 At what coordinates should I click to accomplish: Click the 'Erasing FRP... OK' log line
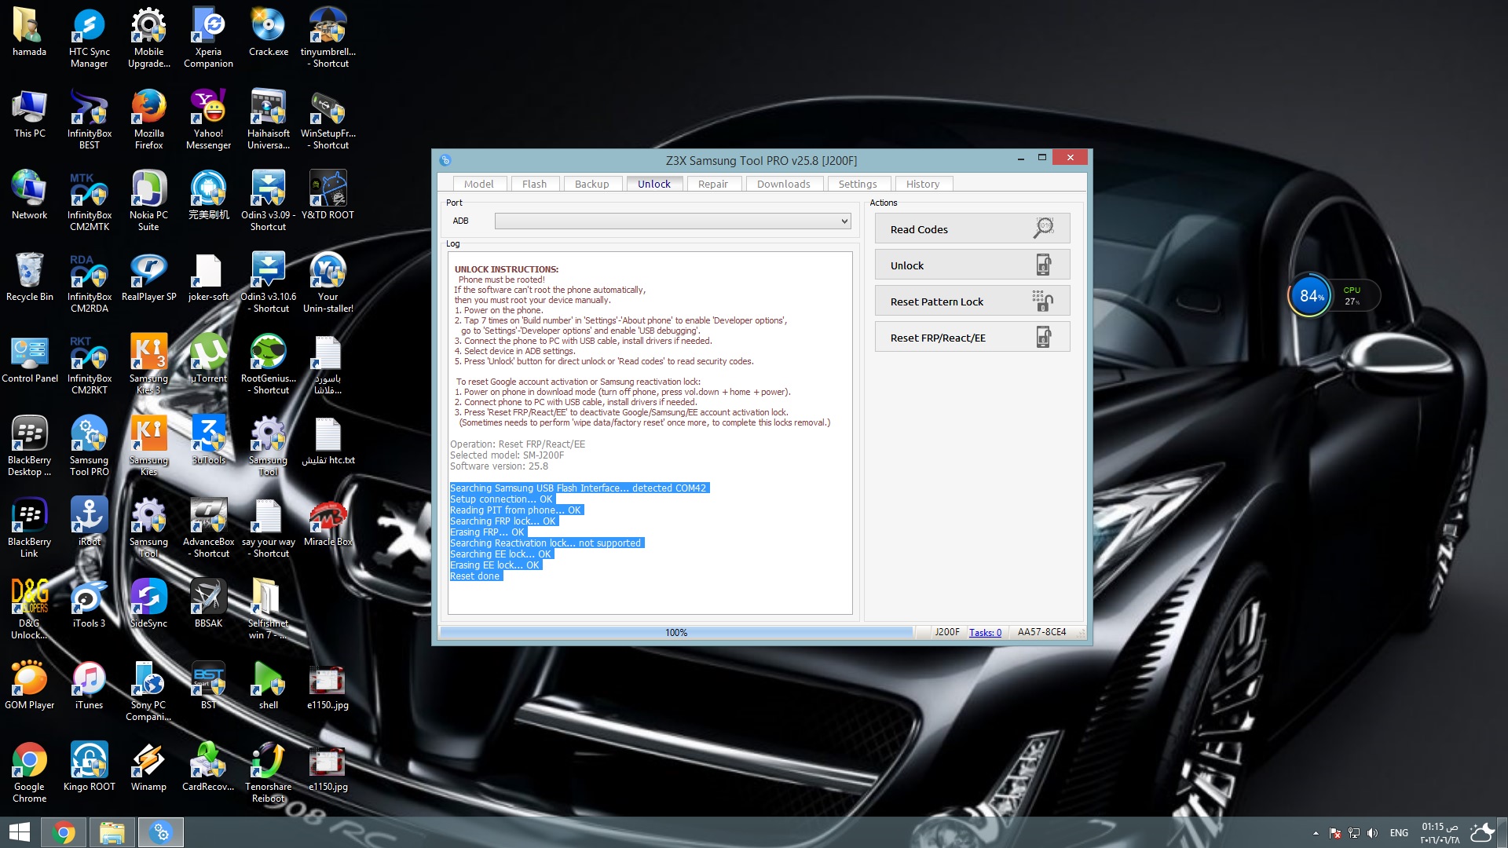point(487,532)
